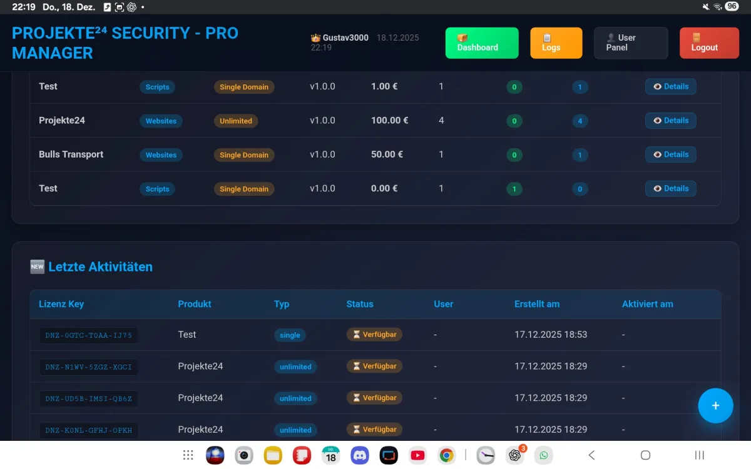The width and height of the screenshot is (751, 469).
Task: View Details for Bulls Transport
Action: click(x=670, y=154)
